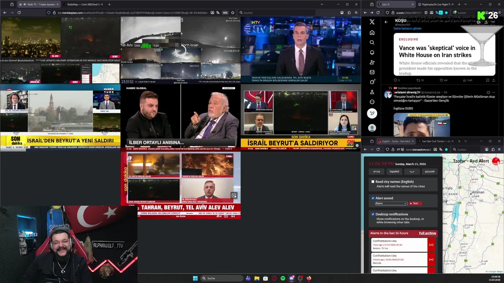Switch language to Hebrew (עברית)
504x283 pixels.
(377, 171)
